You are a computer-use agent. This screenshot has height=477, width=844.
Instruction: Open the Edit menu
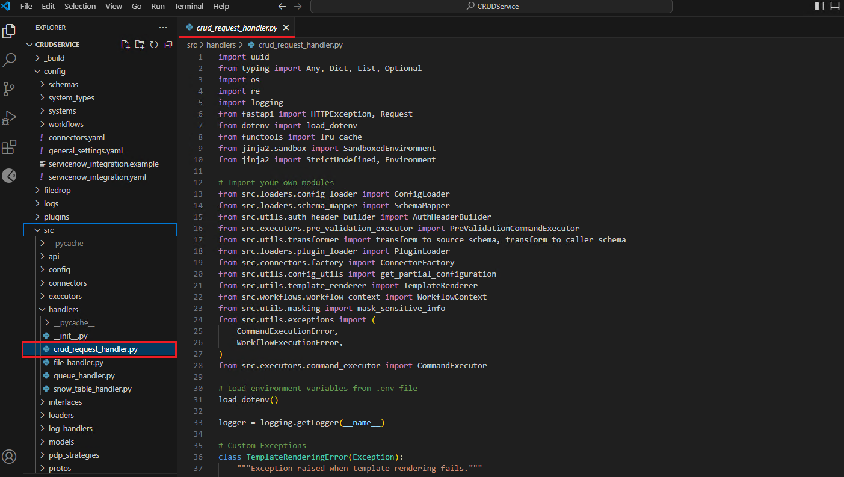(x=48, y=6)
